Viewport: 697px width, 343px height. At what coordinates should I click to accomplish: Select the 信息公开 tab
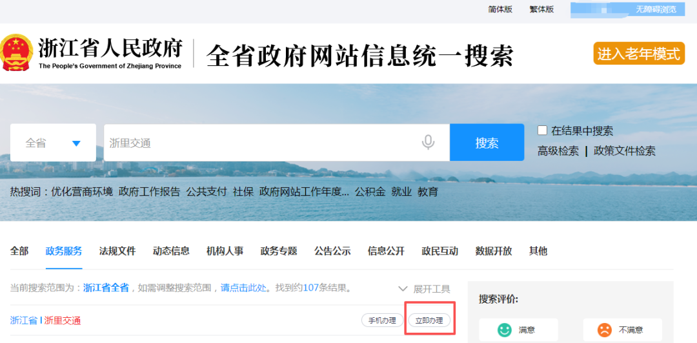(387, 251)
